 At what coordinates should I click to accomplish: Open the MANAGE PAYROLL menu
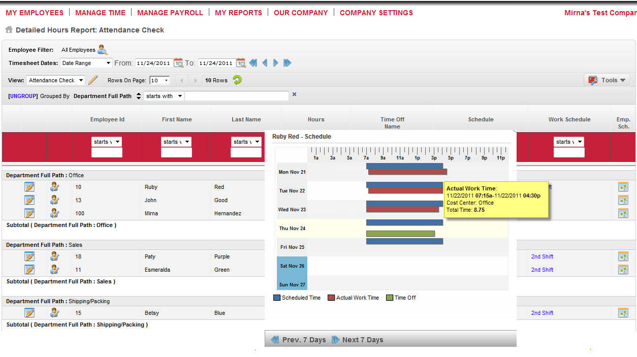(170, 13)
